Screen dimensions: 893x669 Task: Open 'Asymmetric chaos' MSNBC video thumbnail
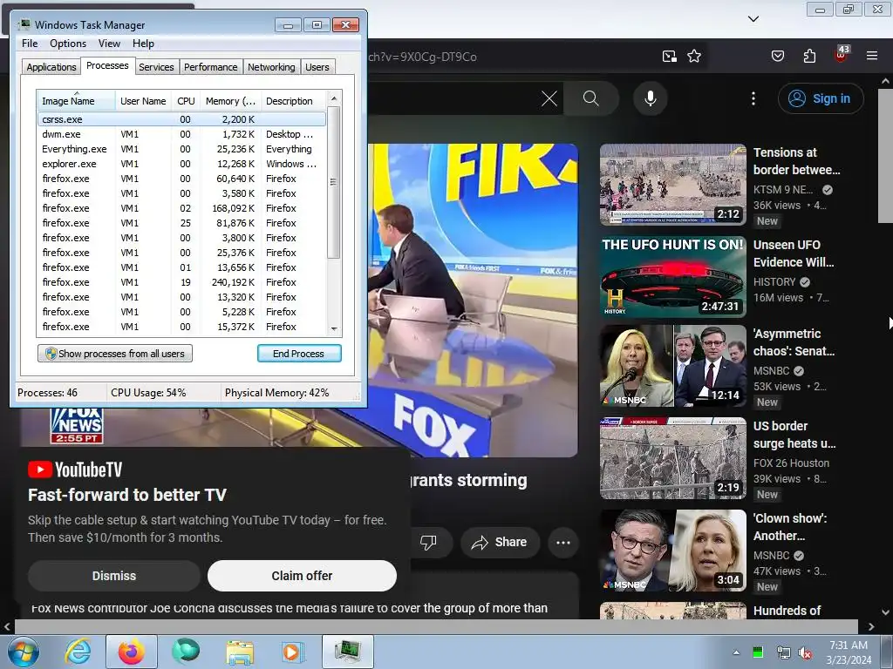[672, 366]
